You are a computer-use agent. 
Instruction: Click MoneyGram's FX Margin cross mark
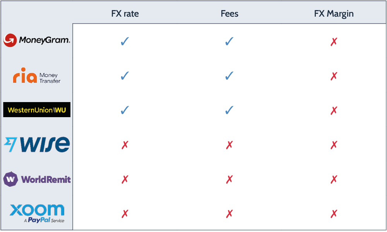click(x=334, y=42)
